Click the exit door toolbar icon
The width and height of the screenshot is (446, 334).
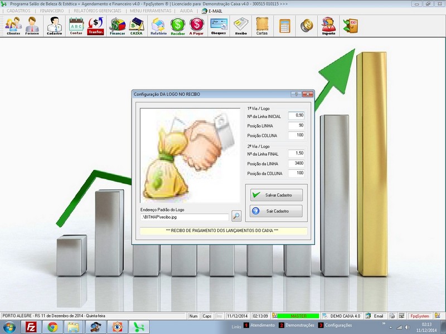click(x=351, y=26)
